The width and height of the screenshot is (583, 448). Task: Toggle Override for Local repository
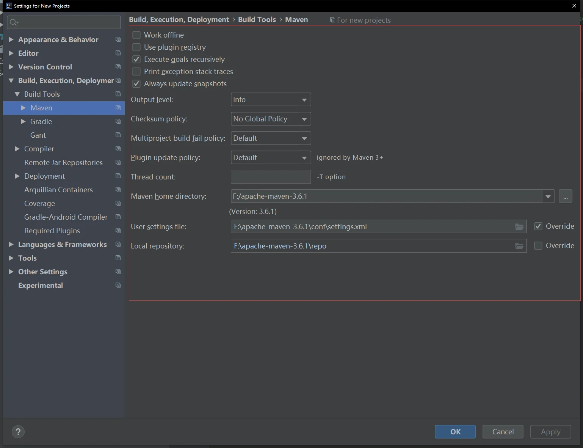coord(538,246)
